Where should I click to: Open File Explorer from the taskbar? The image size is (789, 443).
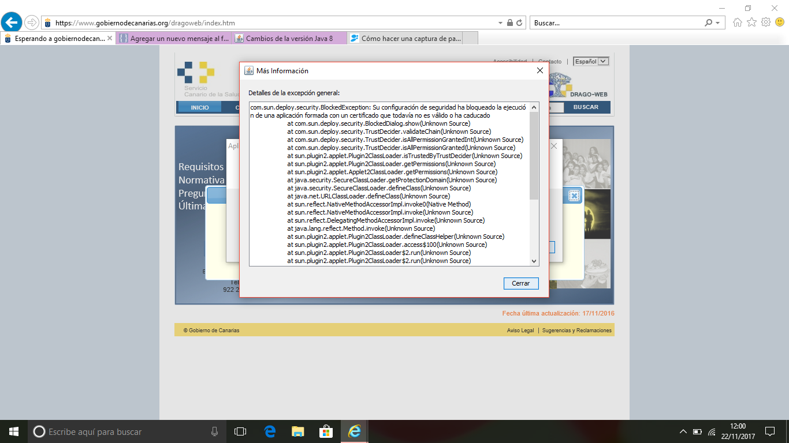point(297,431)
